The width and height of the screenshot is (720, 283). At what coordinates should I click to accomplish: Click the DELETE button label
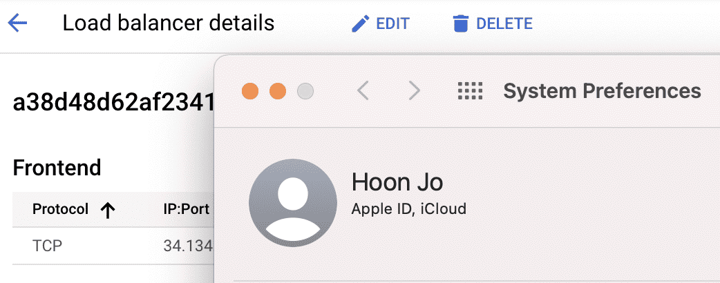click(x=504, y=23)
